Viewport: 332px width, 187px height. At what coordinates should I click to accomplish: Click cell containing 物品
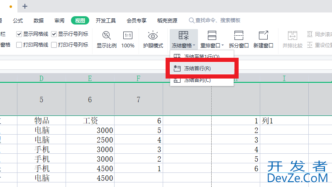[41, 121]
